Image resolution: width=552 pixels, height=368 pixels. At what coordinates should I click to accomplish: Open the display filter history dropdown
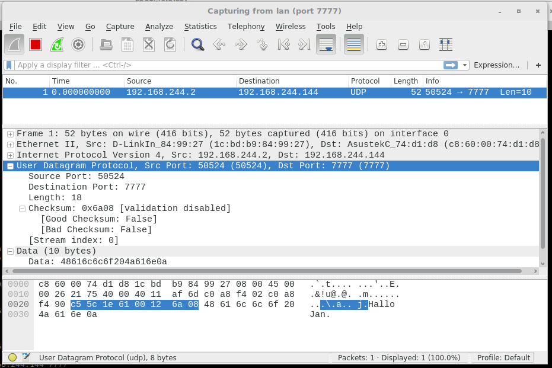[x=465, y=65]
